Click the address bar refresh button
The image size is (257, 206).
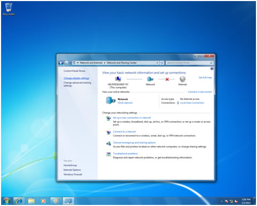point(162,63)
